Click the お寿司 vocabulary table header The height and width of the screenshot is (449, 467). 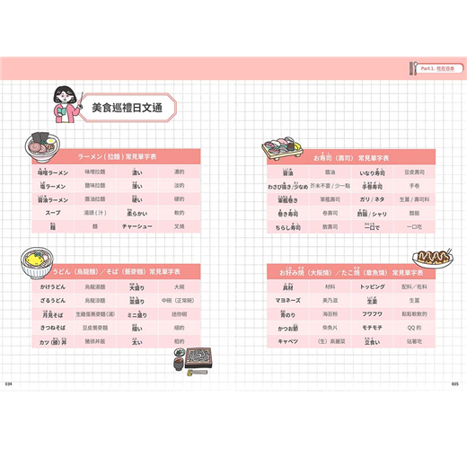[351, 157]
